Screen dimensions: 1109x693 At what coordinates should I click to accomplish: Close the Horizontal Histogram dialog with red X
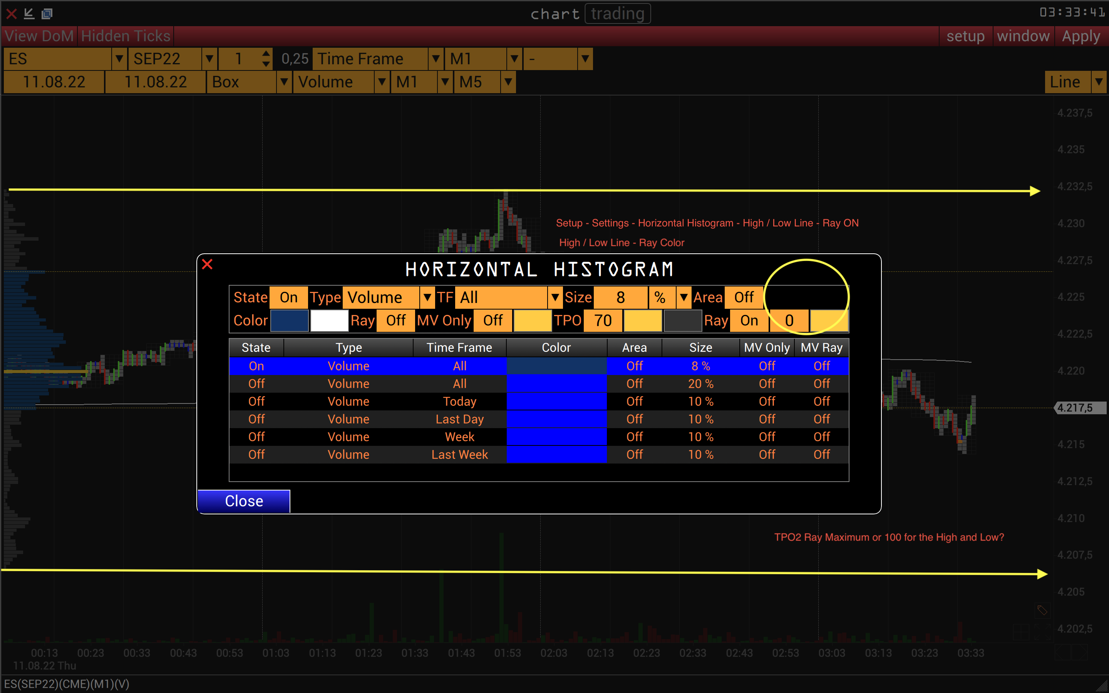[x=207, y=264]
